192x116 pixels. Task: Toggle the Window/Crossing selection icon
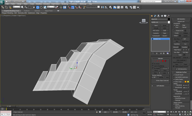[33, 7]
